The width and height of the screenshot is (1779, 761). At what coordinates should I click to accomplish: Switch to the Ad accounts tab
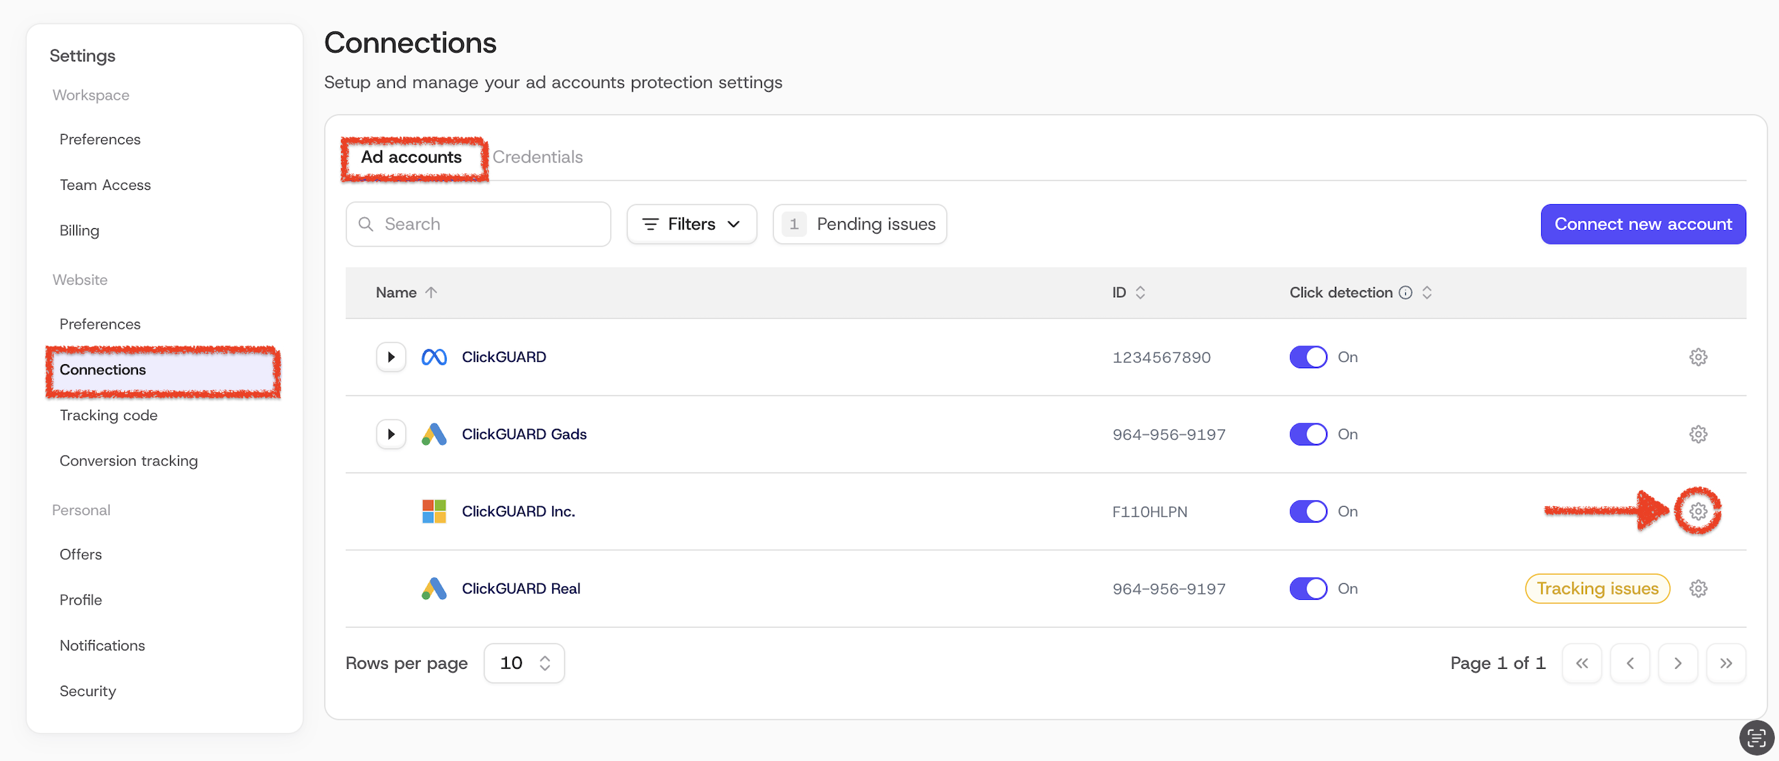[411, 157]
